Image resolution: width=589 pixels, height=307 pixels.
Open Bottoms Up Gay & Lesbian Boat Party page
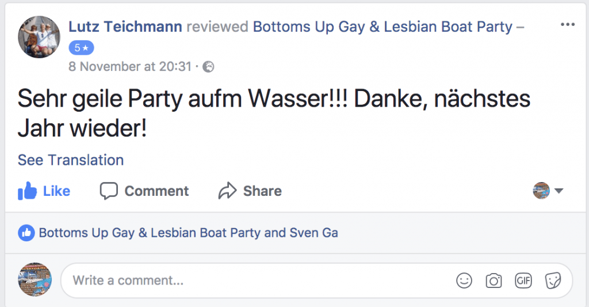(x=383, y=26)
